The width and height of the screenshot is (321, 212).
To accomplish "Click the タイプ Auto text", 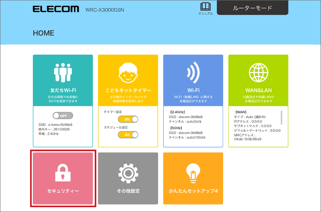I will (x=250, y=117).
